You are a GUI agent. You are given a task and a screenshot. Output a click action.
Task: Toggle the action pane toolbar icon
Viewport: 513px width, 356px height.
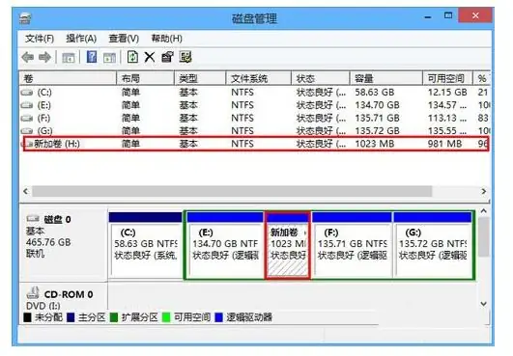109,58
